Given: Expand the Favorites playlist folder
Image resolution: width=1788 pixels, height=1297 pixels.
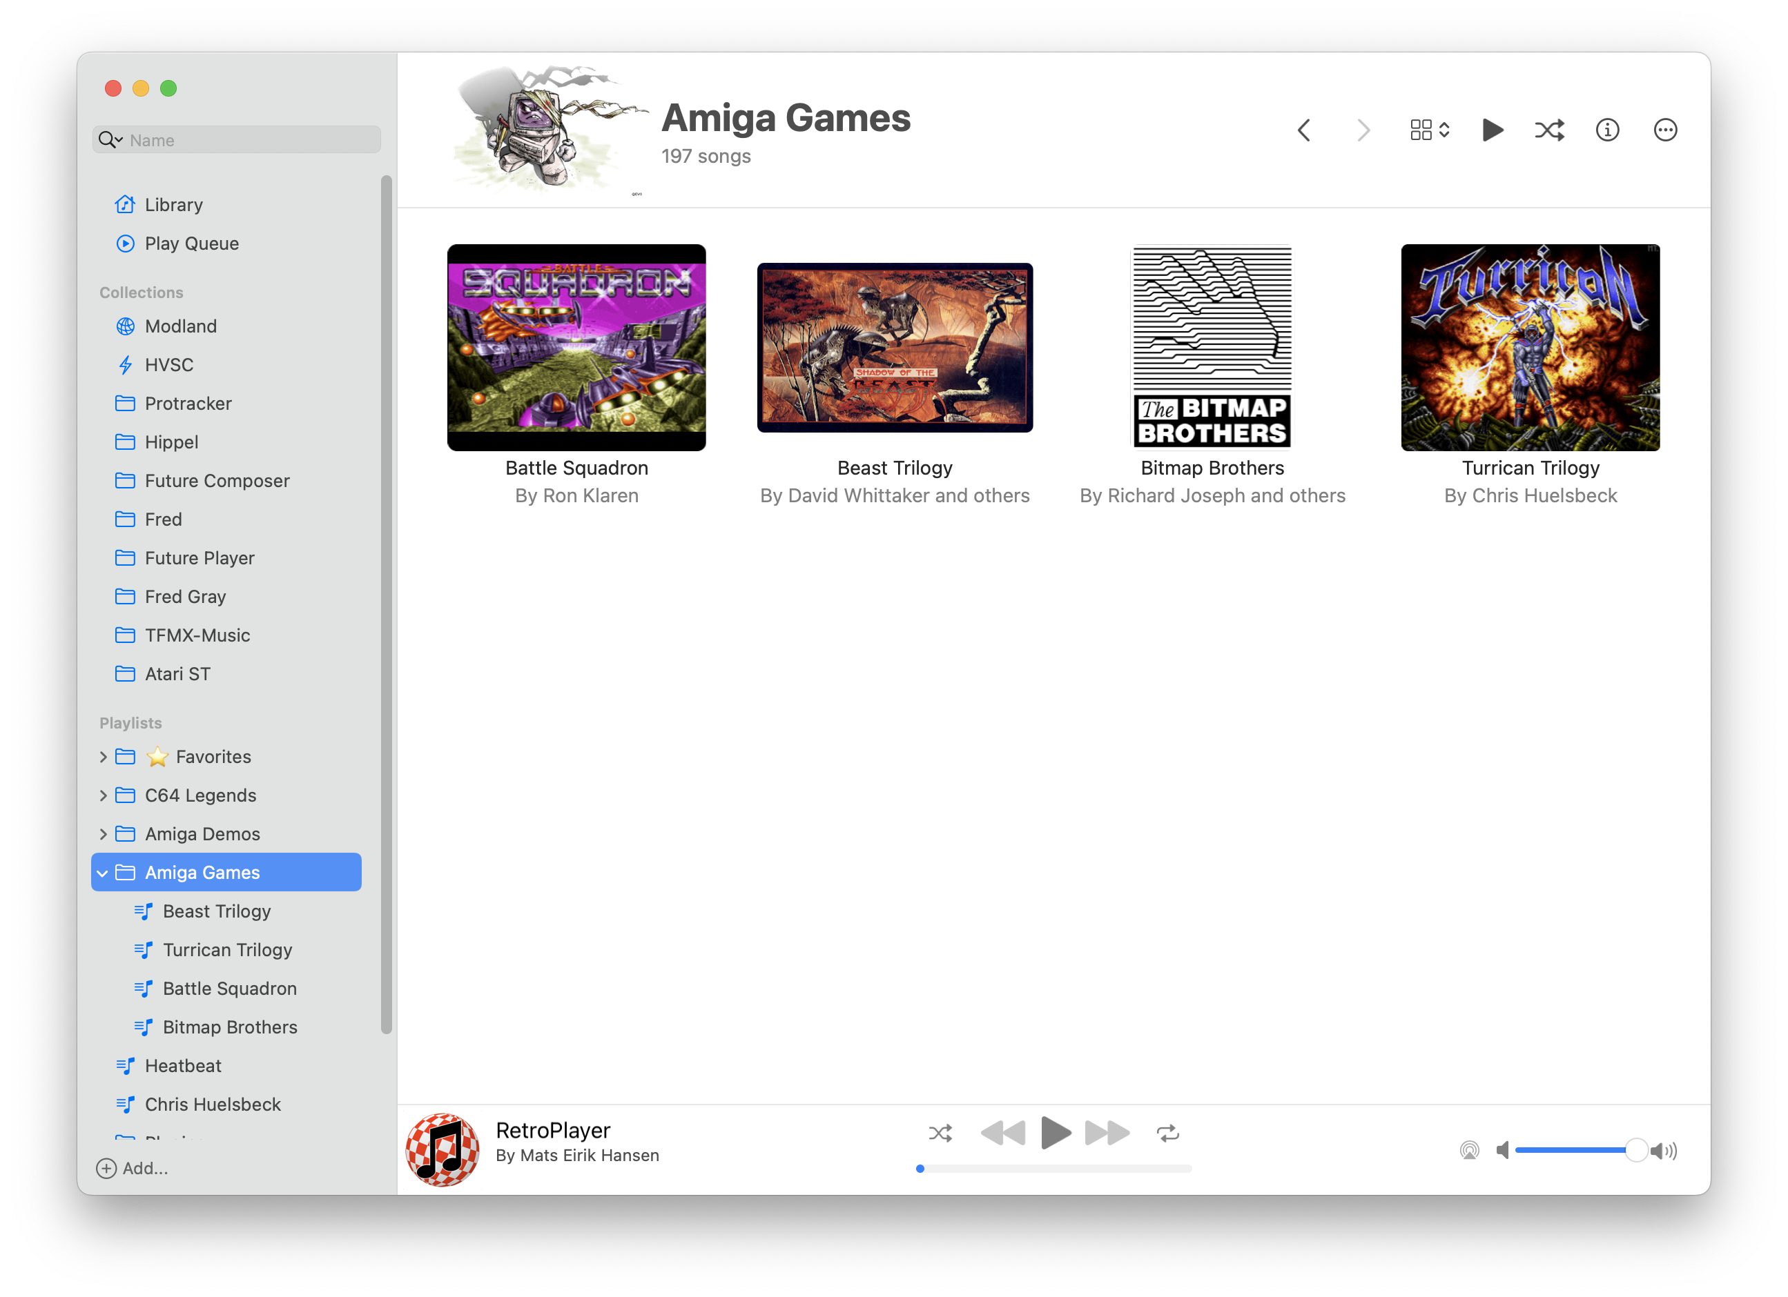Looking at the screenshot, I should [x=104, y=755].
